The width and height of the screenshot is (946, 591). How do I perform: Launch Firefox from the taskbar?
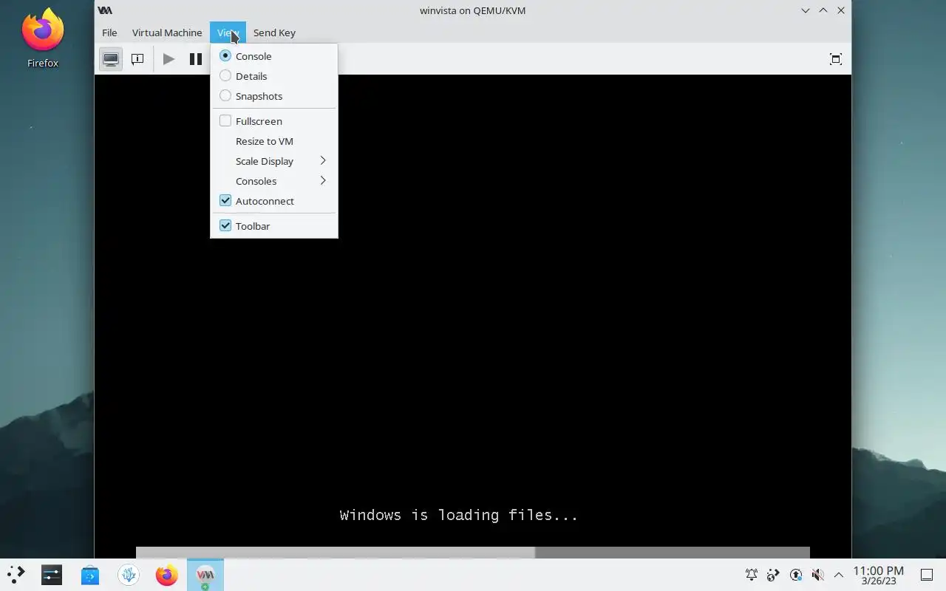click(167, 575)
